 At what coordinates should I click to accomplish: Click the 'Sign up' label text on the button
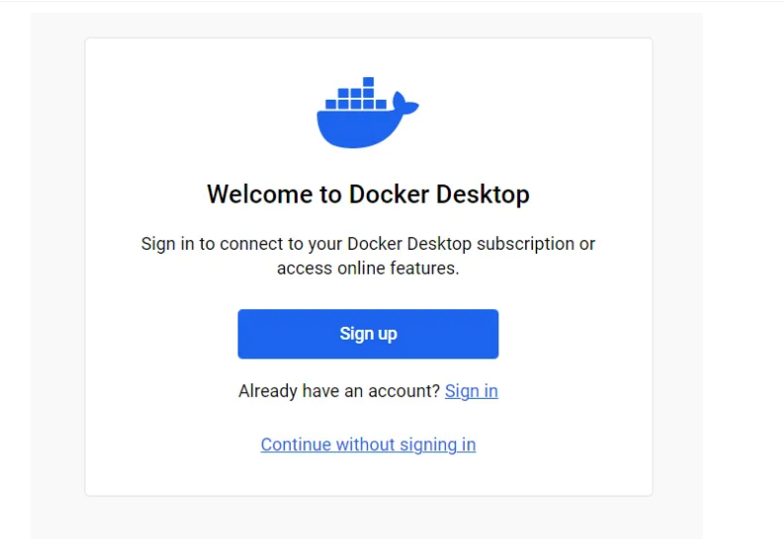click(x=368, y=334)
